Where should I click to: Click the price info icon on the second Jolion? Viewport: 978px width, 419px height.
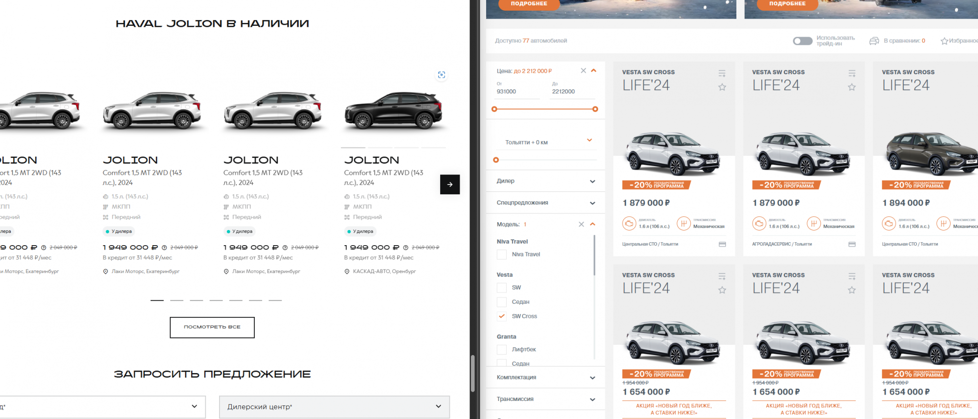164,248
